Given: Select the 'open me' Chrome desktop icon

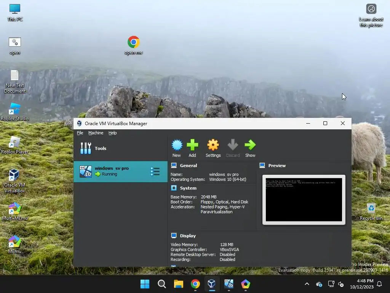Looking at the screenshot, I should (x=134, y=45).
